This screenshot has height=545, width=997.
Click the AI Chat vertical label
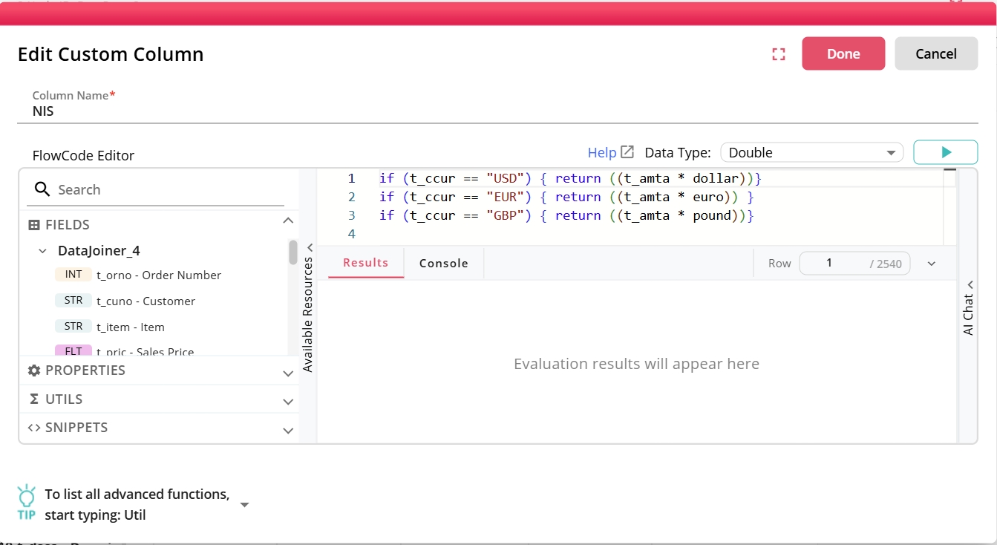point(969,315)
